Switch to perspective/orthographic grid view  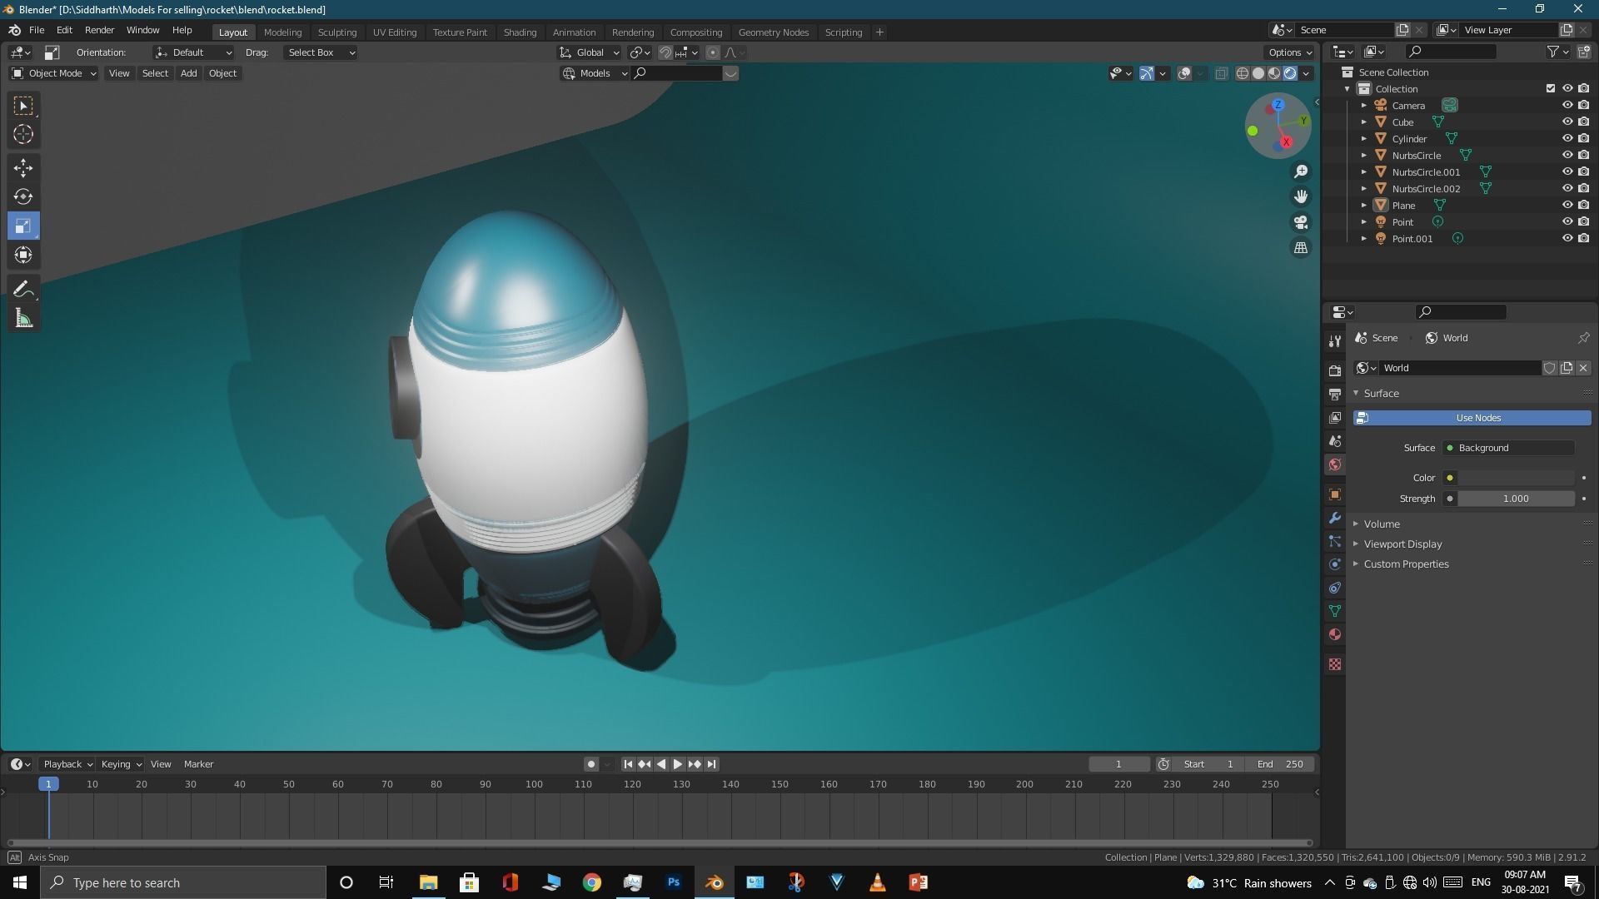click(x=1301, y=248)
